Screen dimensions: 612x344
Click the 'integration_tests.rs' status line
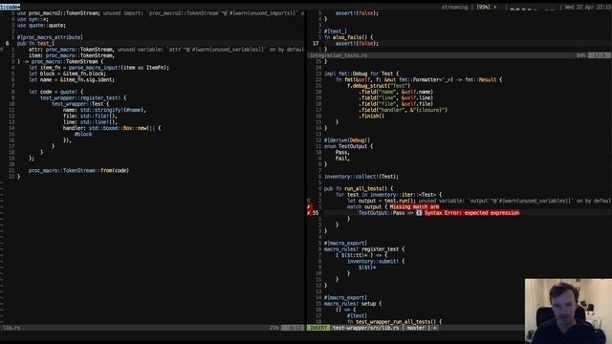(459, 55)
